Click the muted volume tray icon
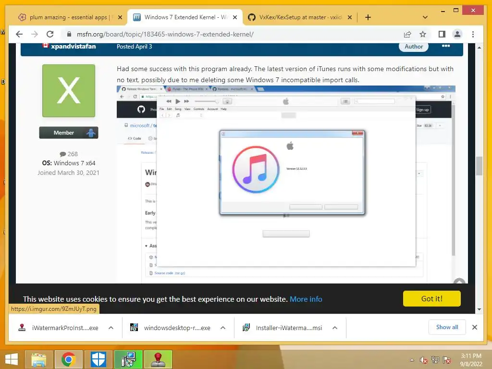Image resolution: width=492 pixels, height=369 pixels. [424, 360]
